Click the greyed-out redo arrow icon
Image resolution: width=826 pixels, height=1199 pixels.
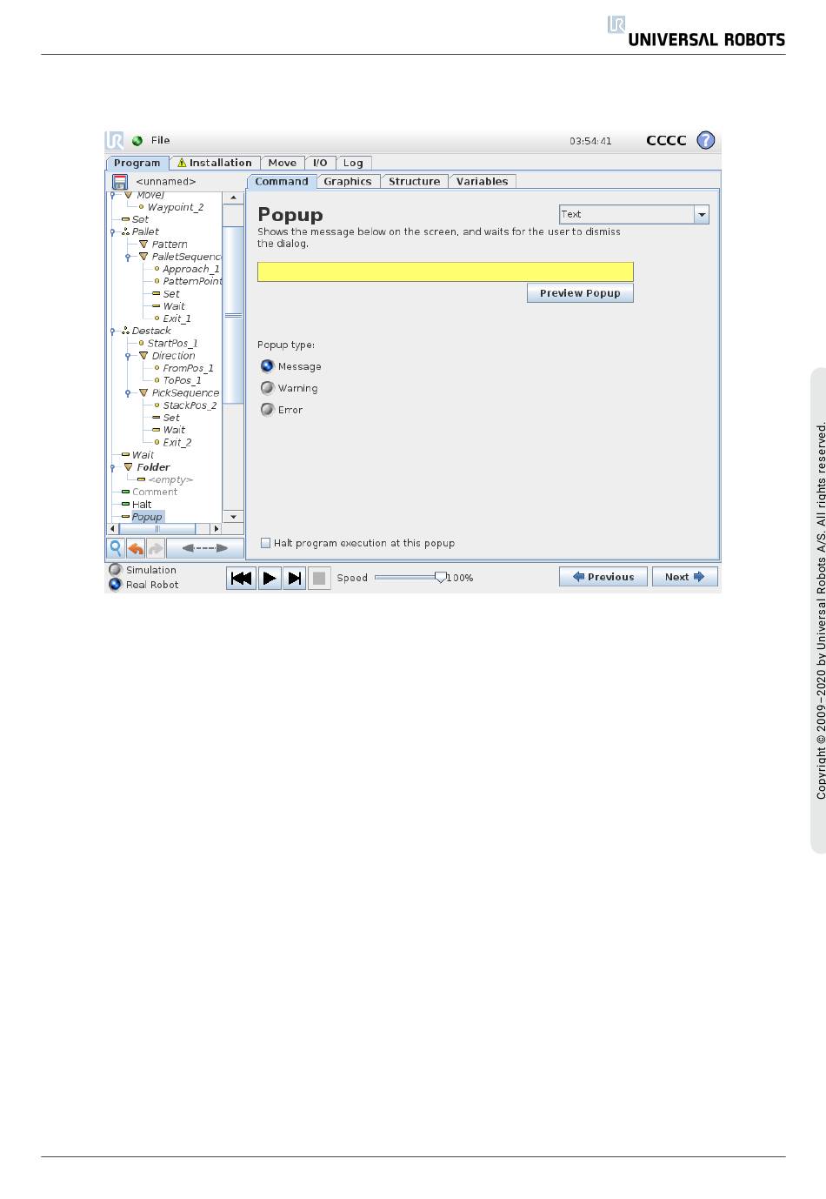click(155, 548)
